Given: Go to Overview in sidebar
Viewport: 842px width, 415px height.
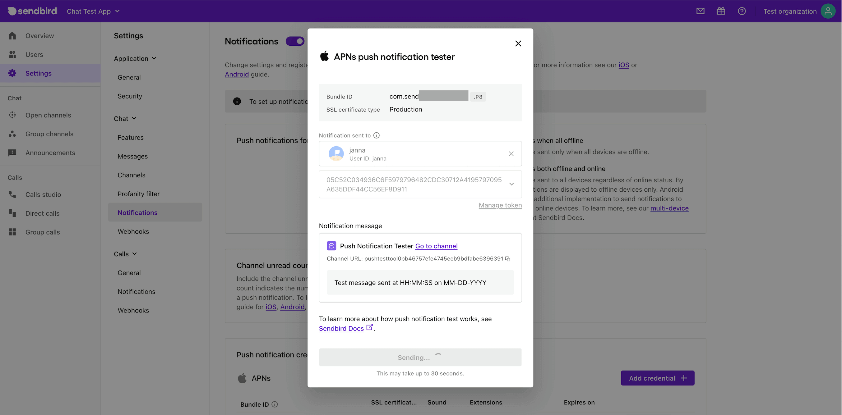Looking at the screenshot, I should pyautogui.click(x=39, y=36).
